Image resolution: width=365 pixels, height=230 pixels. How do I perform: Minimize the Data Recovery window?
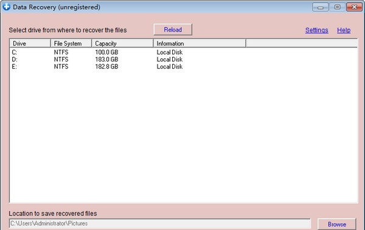(x=321, y=7)
